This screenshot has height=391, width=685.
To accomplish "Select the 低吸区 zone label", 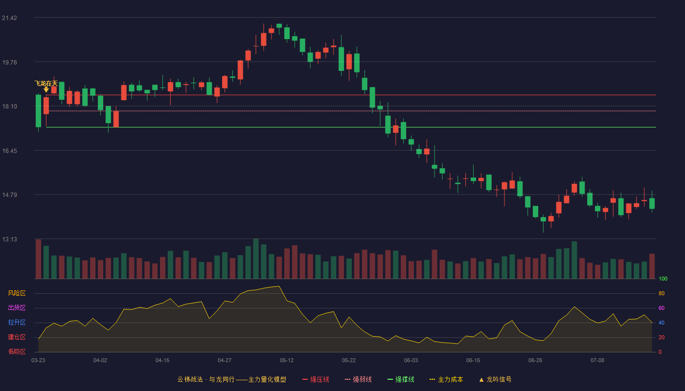I will (17, 351).
